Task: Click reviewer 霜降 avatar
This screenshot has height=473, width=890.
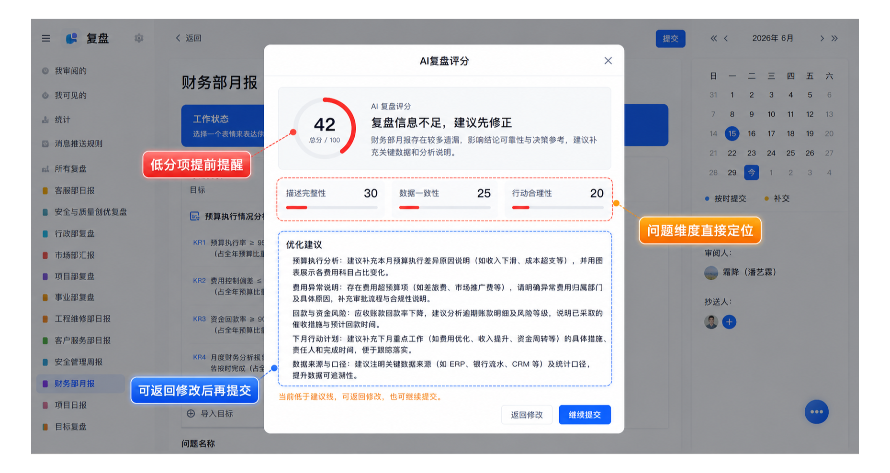Action: [711, 273]
